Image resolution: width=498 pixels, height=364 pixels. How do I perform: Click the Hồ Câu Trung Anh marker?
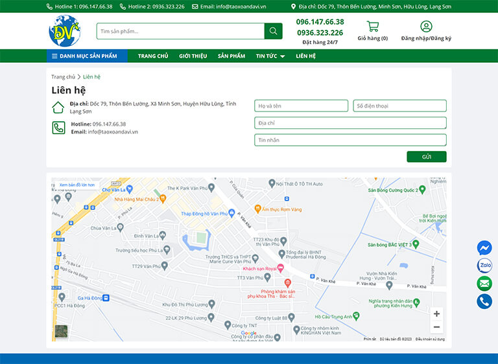pos(356,316)
